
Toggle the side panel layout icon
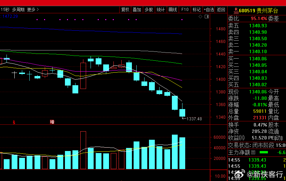pos(207,17)
